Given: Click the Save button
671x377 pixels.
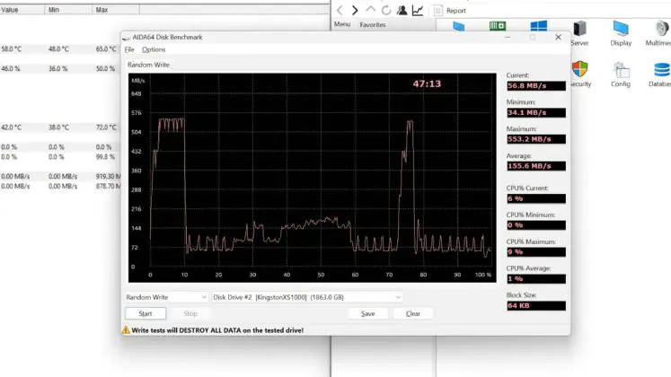Looking at the screenshot, I should point(367,313).
